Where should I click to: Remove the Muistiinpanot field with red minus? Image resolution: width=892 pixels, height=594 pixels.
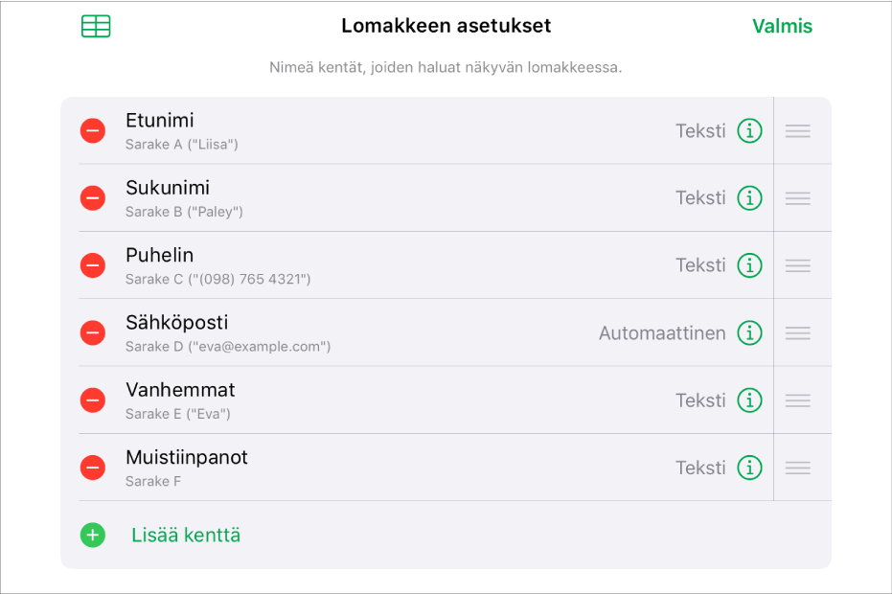92,468
